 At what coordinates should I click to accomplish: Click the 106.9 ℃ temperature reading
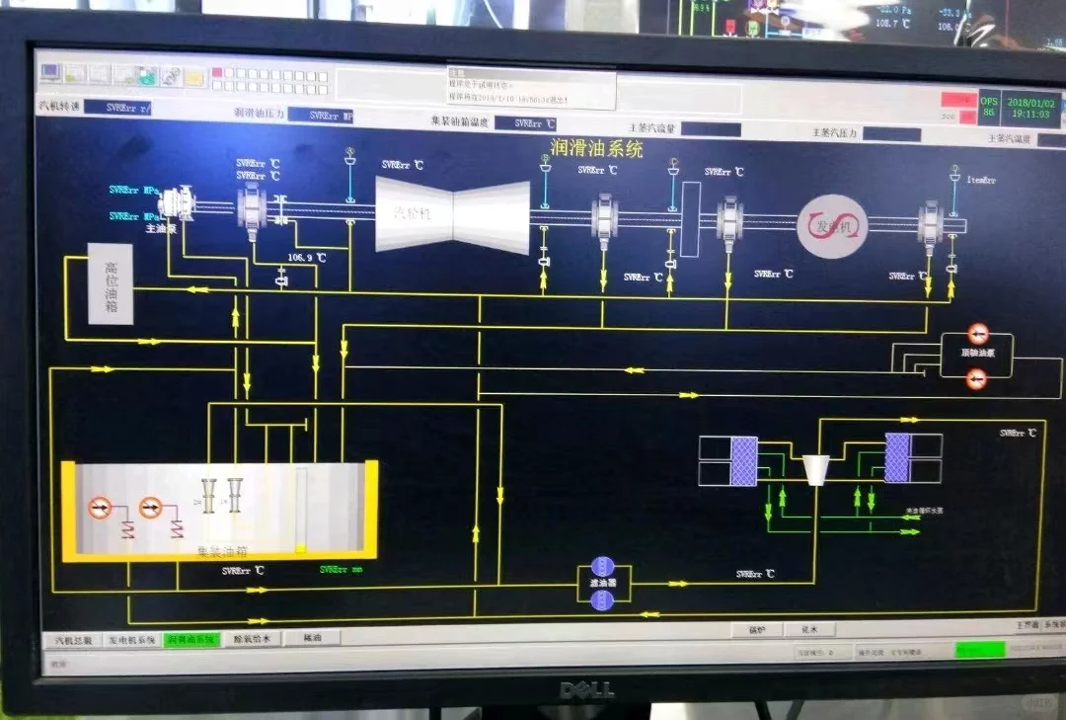pos(307,258)
